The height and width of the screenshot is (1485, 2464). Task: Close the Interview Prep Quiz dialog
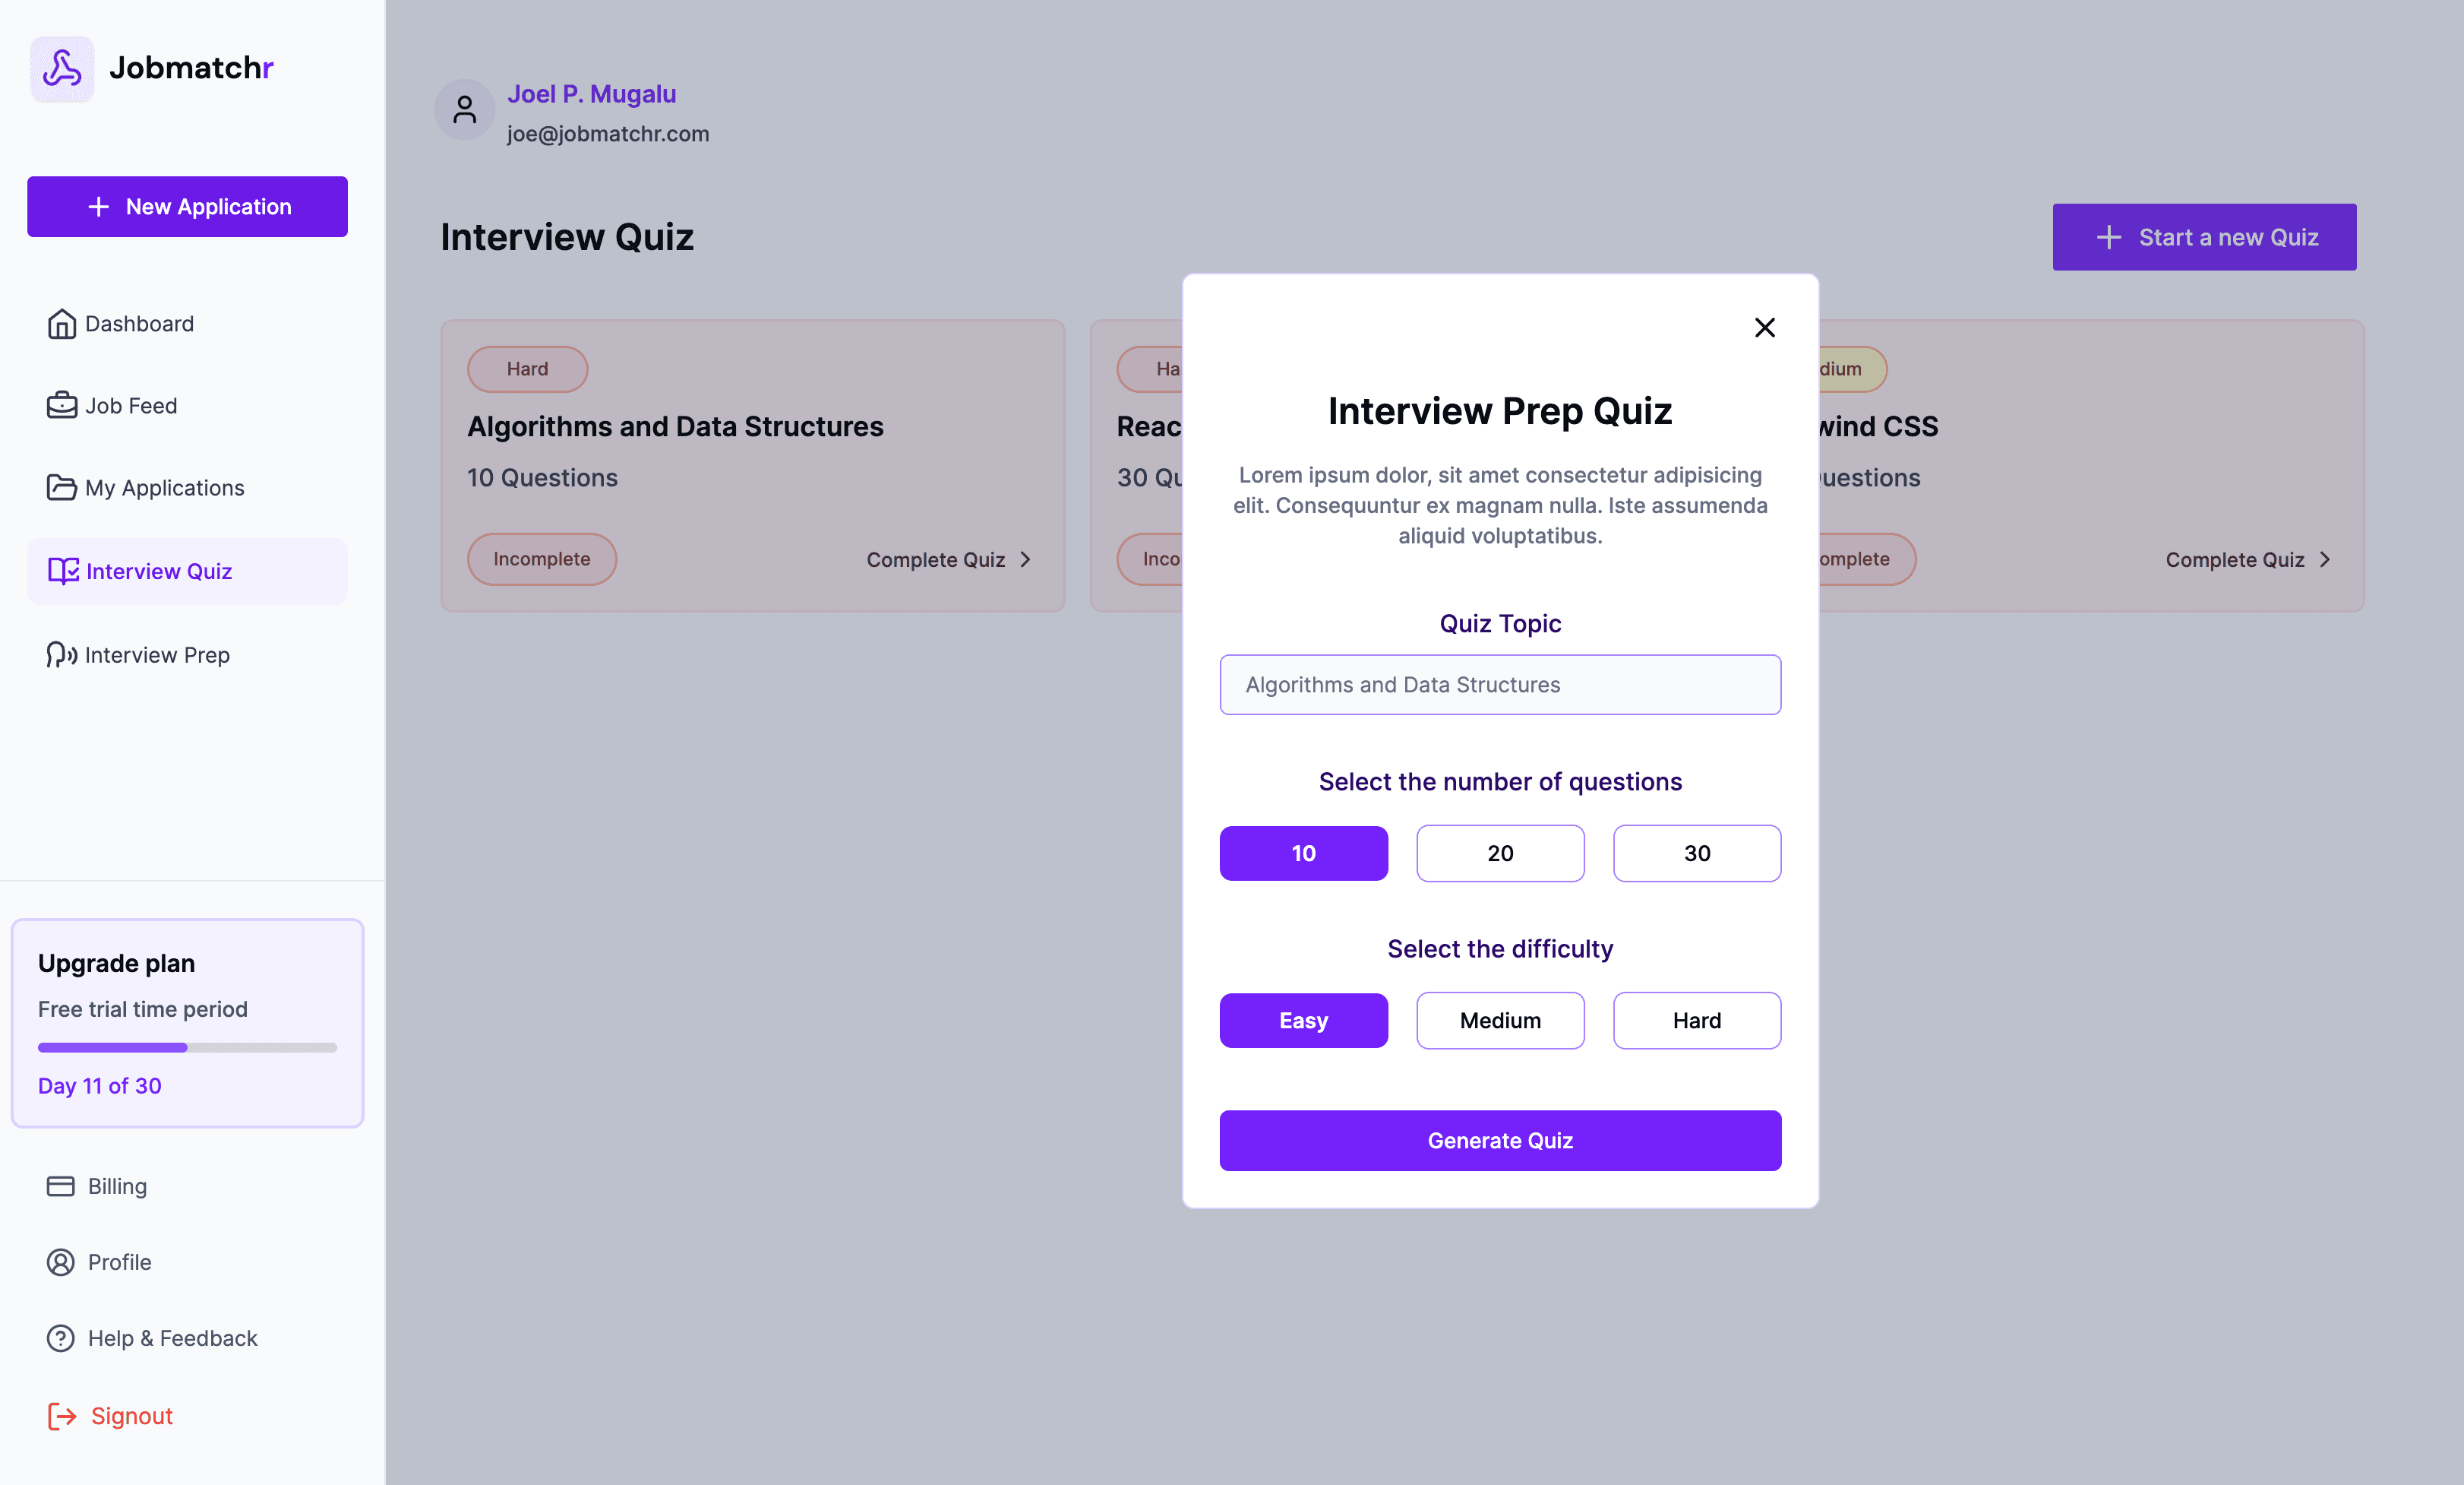(1764, 328)
